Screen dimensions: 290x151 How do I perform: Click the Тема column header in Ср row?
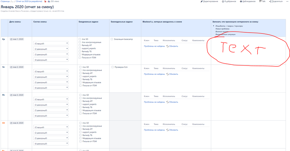coord(156,40)
